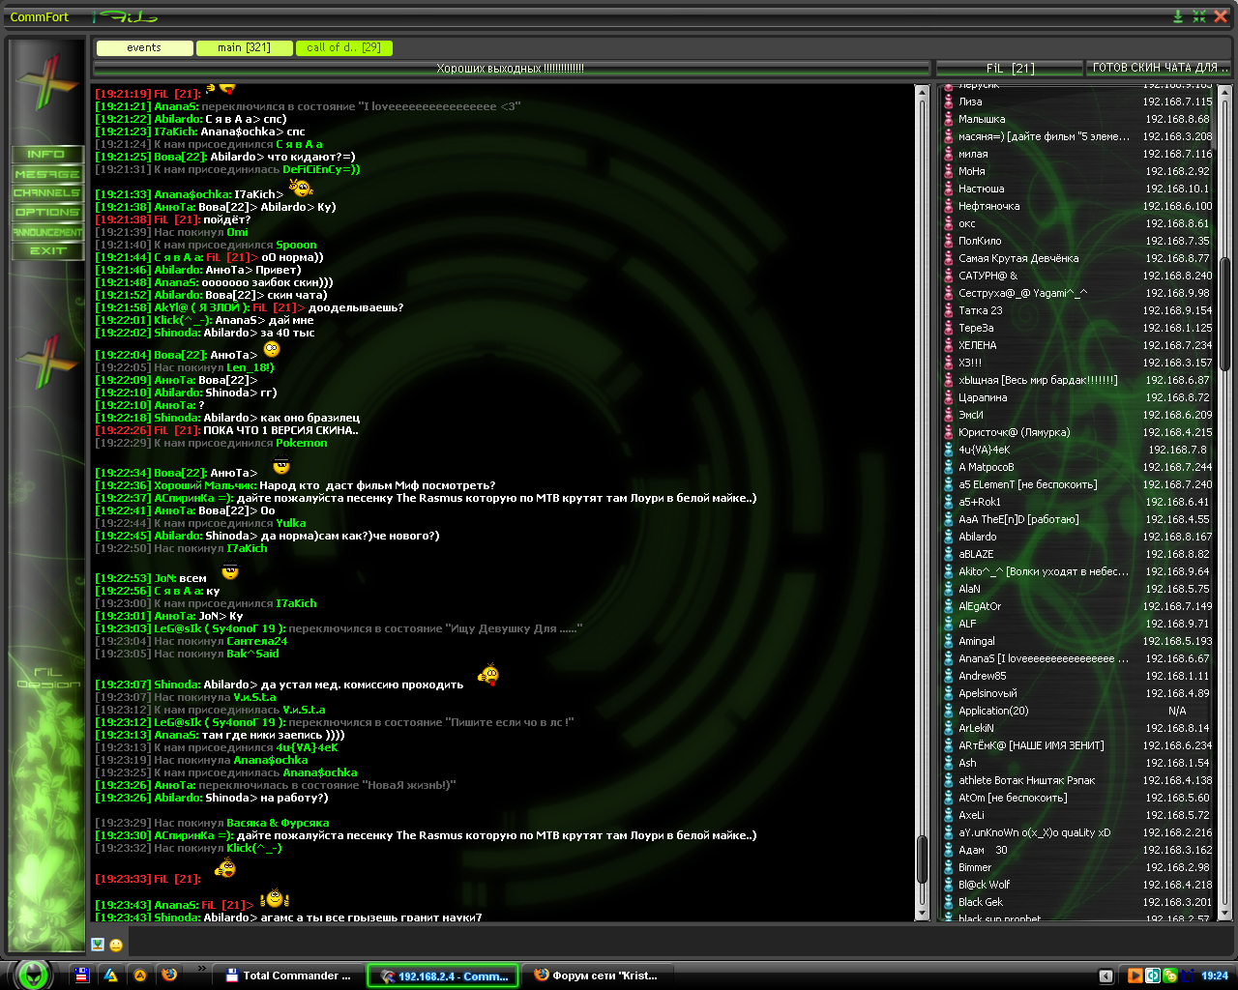Click the green download arrow icon in title bar
This screenshot has width=1238, height=990.
point(1177,16)
